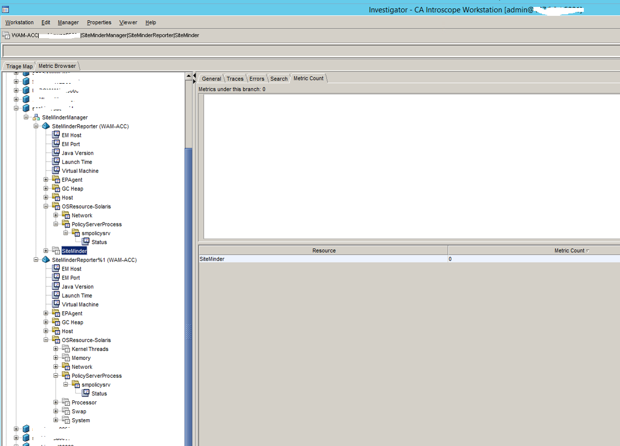Image resolution: width=620 pixels, height=446 pixels.
Task: Select the SiteMinderReporter (WAM-ACC) agent icon
Action: (46, 126)
